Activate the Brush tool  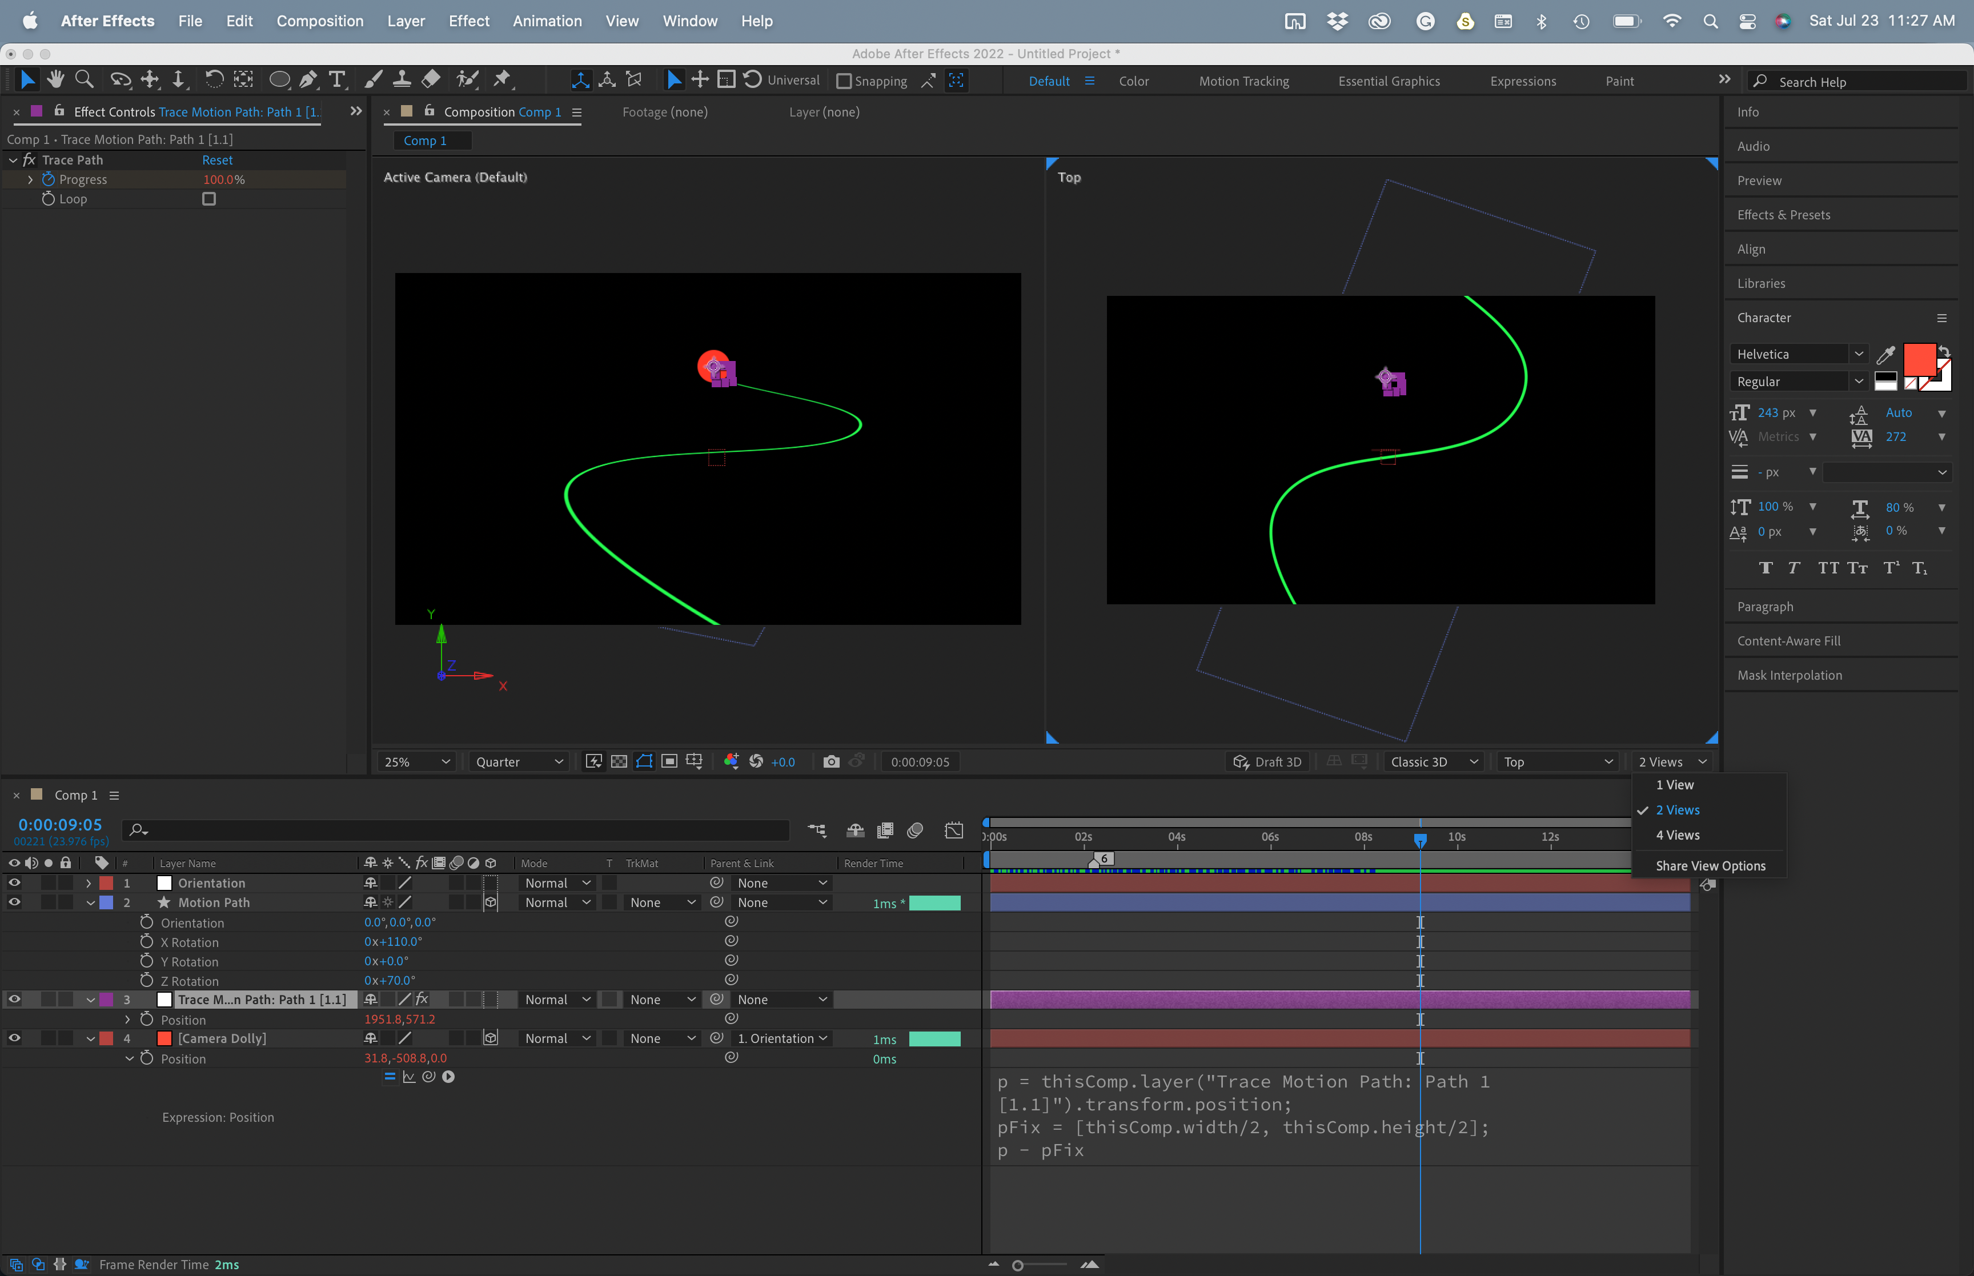pyautogui.click(x=373, y=79)
